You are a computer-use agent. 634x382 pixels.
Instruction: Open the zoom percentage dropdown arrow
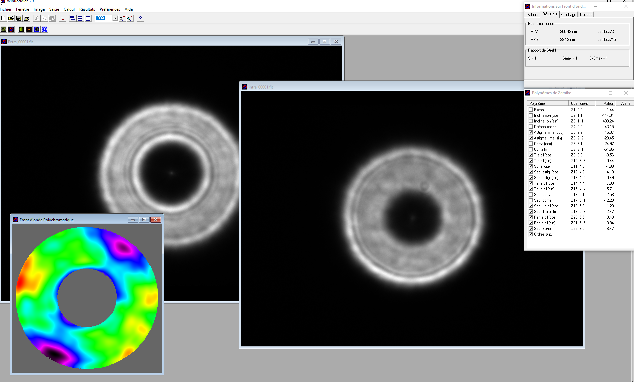pyautogui.click(x=115, y=18)
